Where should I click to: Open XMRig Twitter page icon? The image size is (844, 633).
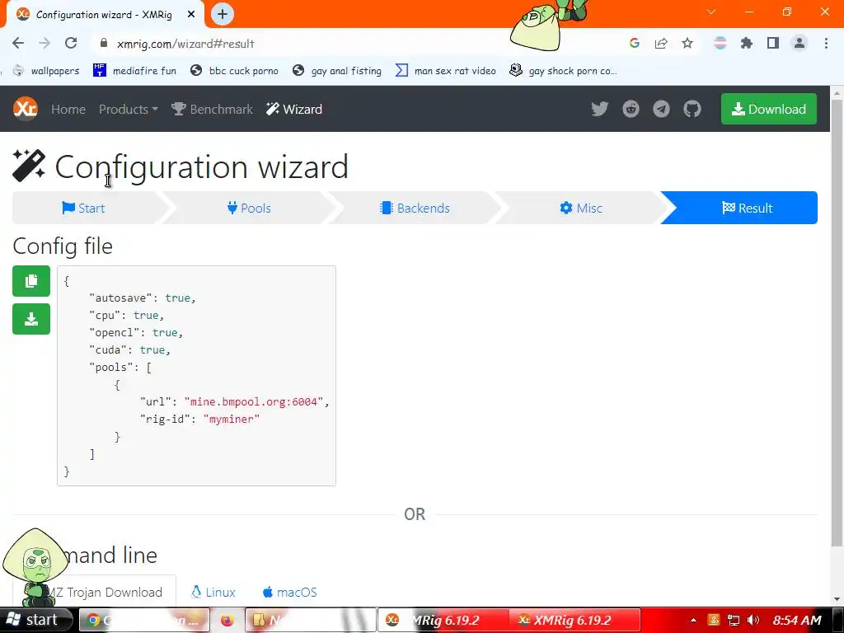(x=600, y=110)
